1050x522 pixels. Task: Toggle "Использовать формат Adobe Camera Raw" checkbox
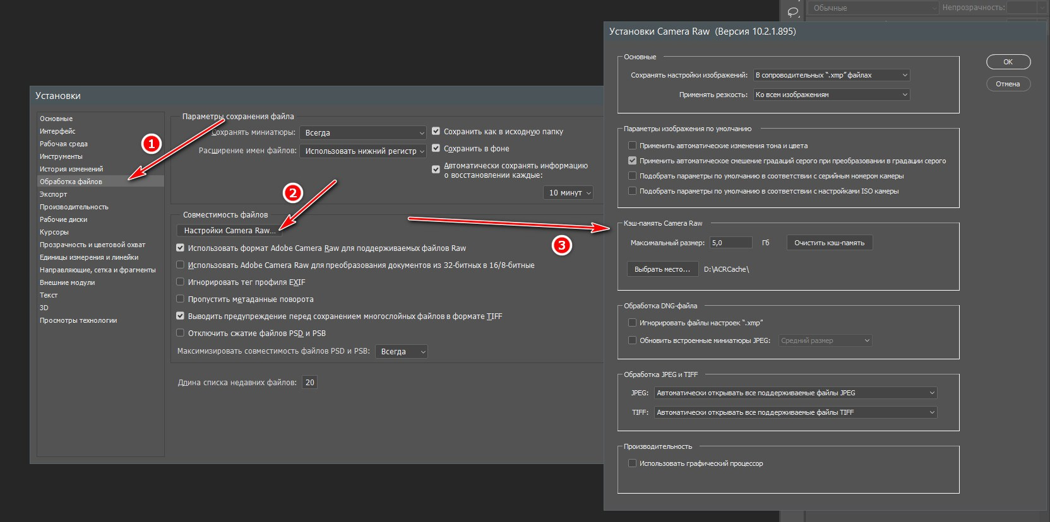click(x=180, y=248)
